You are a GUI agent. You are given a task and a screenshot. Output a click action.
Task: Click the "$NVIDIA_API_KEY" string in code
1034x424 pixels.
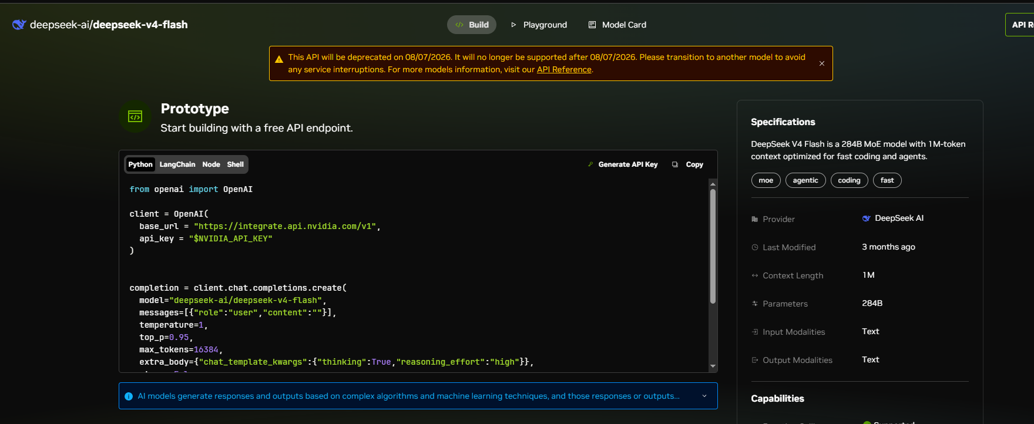[230, 238]
